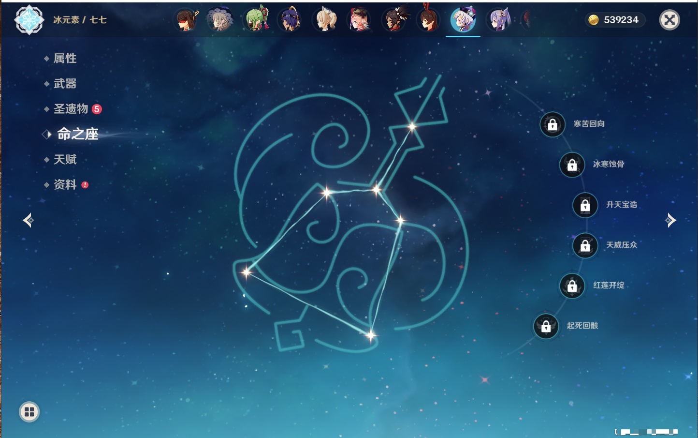
Task: Click the red 5 badge on 圣遗物
Action: (x=97, y=109)
